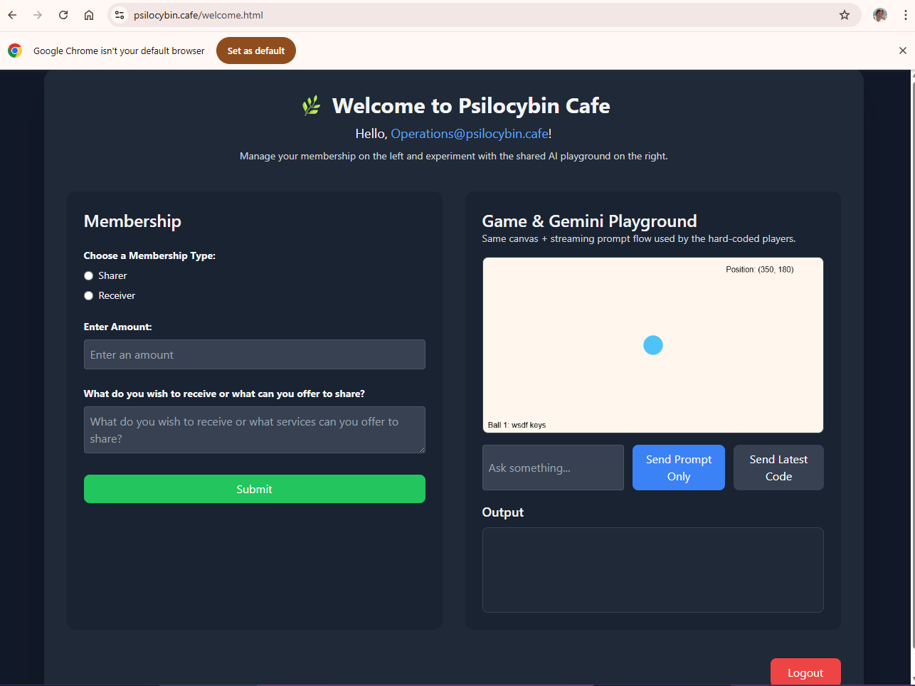915x686 pixels.
Task: Click the forward navigation arrow
Action: [37, 14]
